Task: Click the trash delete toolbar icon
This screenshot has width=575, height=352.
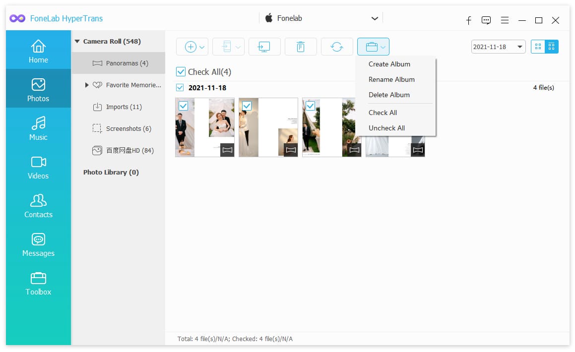Action: [x=300, y=47]
